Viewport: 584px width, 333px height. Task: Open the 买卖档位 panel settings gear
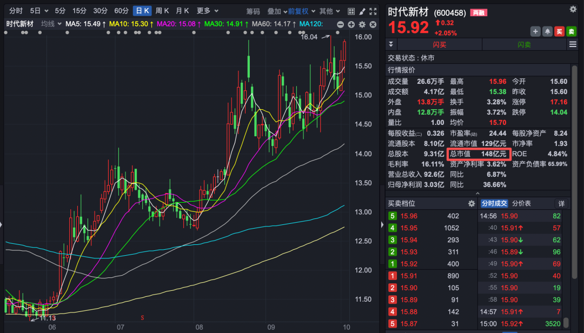470,203
